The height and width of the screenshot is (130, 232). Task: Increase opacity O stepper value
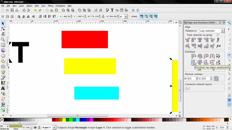31,126
